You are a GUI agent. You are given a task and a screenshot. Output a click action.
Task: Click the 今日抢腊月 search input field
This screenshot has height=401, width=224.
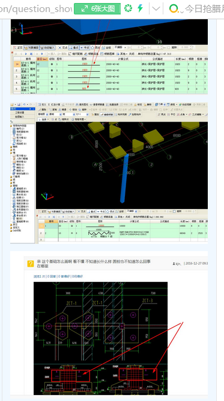pos(204,9)
